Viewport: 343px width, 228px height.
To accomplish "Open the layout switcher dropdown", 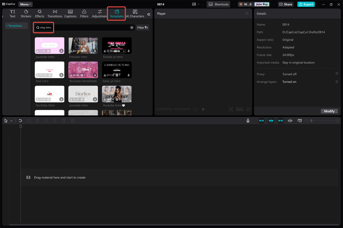I will [196, 4].
